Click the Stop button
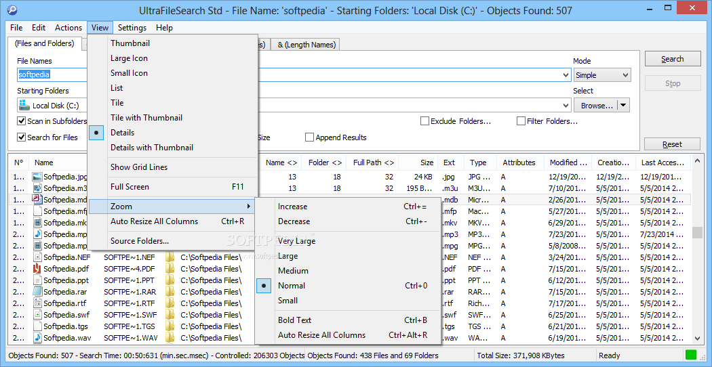This screenshot has width=712, height=367. click(x=673, y=83)
